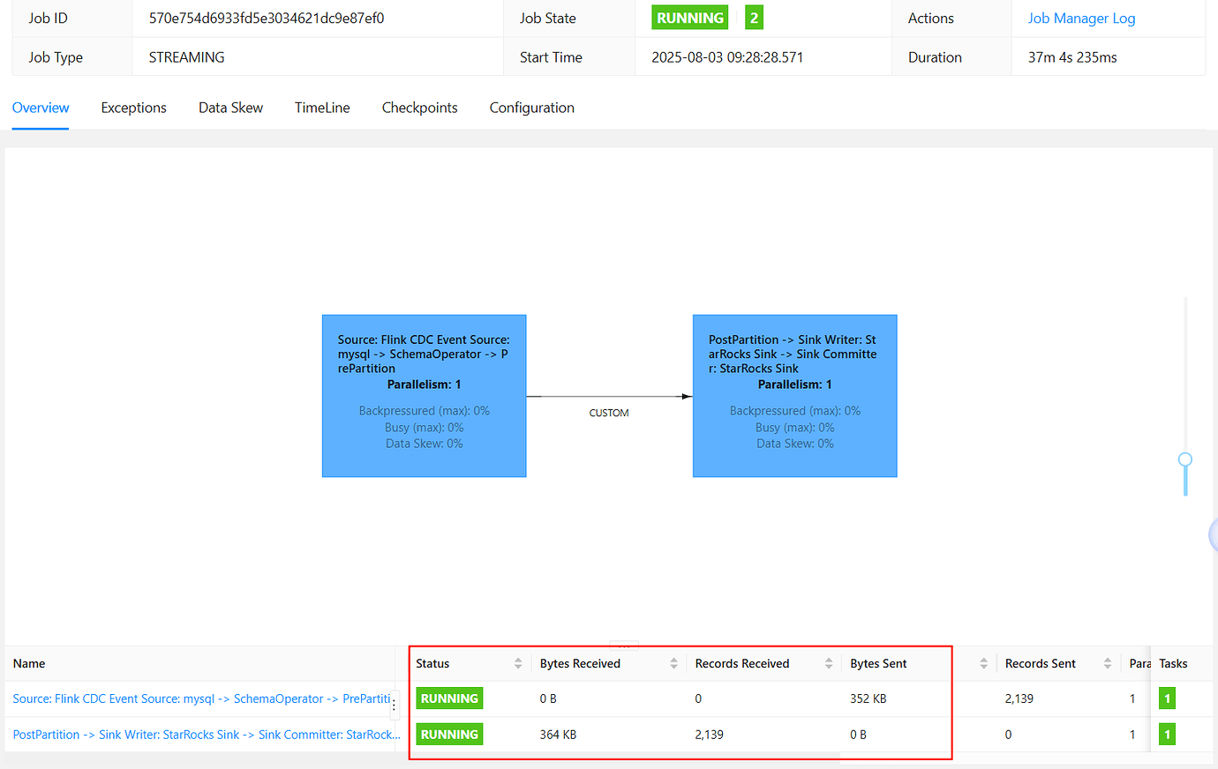Image resolution: width=1218 pixels, height=769 pixels.
Task: Click green 1 Tasks badge on Source row
Action: [1167, 698]
